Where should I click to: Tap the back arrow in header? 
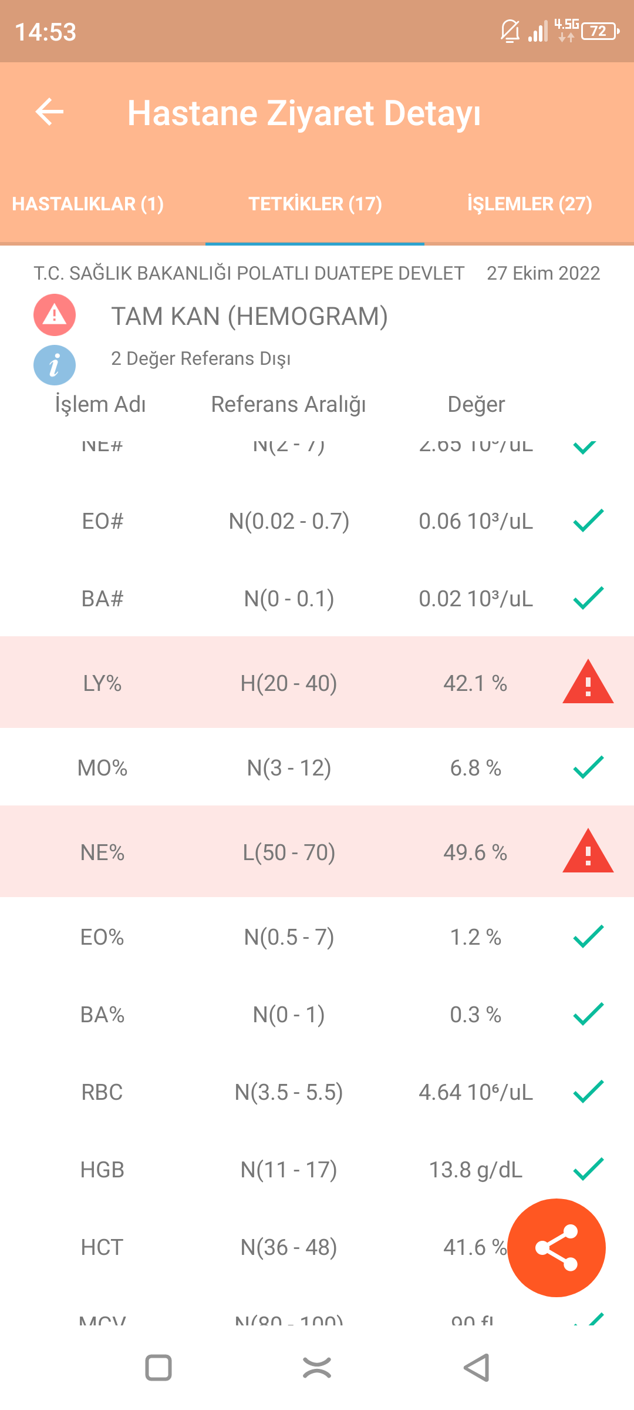(x=50, y=112)
